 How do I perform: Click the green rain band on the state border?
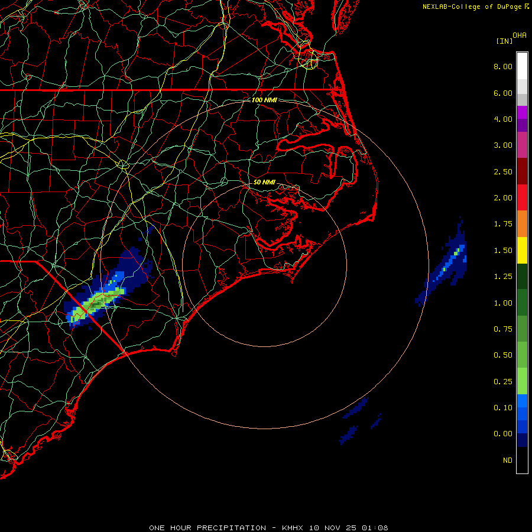(97, 303)
